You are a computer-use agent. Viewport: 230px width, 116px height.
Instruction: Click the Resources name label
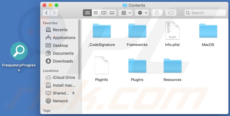pyautogui.click(x=172, y=80)
